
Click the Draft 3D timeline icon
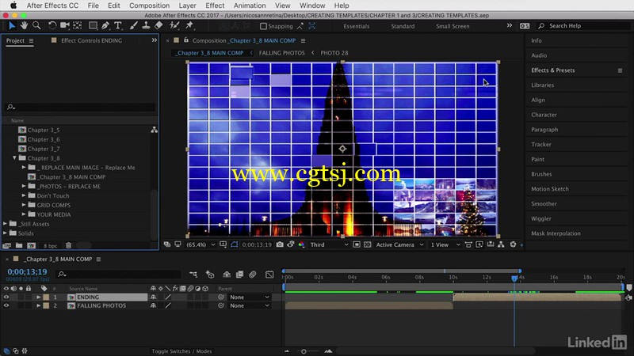coord(210,275)
